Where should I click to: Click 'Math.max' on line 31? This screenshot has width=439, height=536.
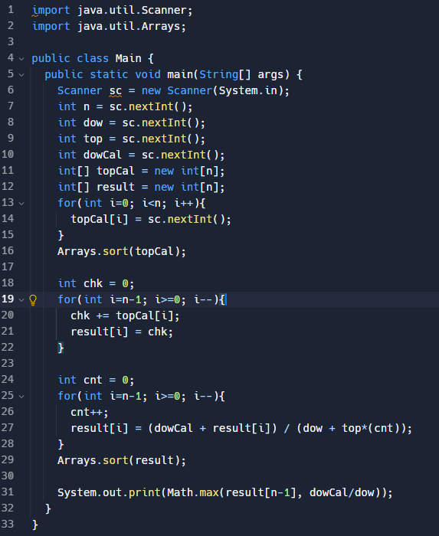(193, 492)
